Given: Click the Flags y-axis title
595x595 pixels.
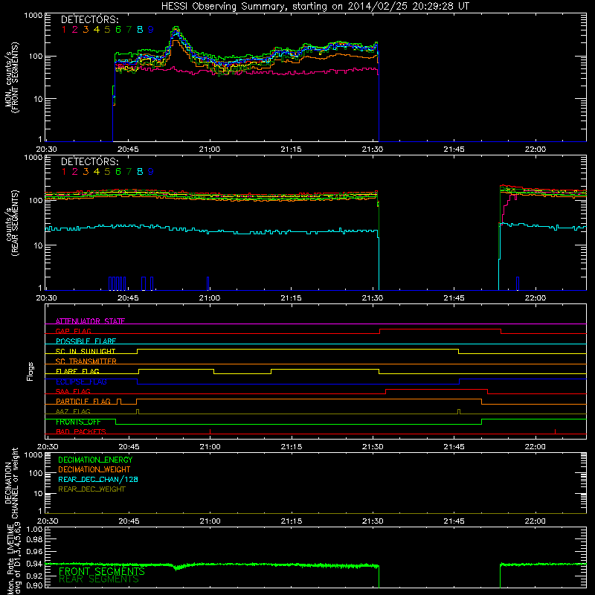Looking at the screenshot, I should 30,371.
